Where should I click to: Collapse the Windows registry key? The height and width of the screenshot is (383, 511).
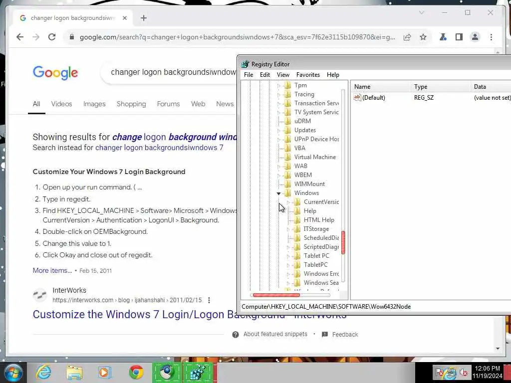point(278,193)
